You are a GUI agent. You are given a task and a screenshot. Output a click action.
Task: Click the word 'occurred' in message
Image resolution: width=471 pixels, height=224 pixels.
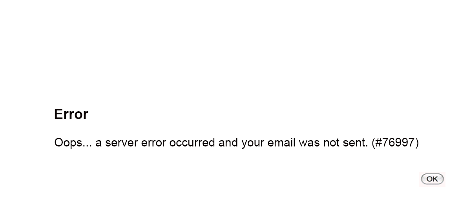click(x=192, y=143)
